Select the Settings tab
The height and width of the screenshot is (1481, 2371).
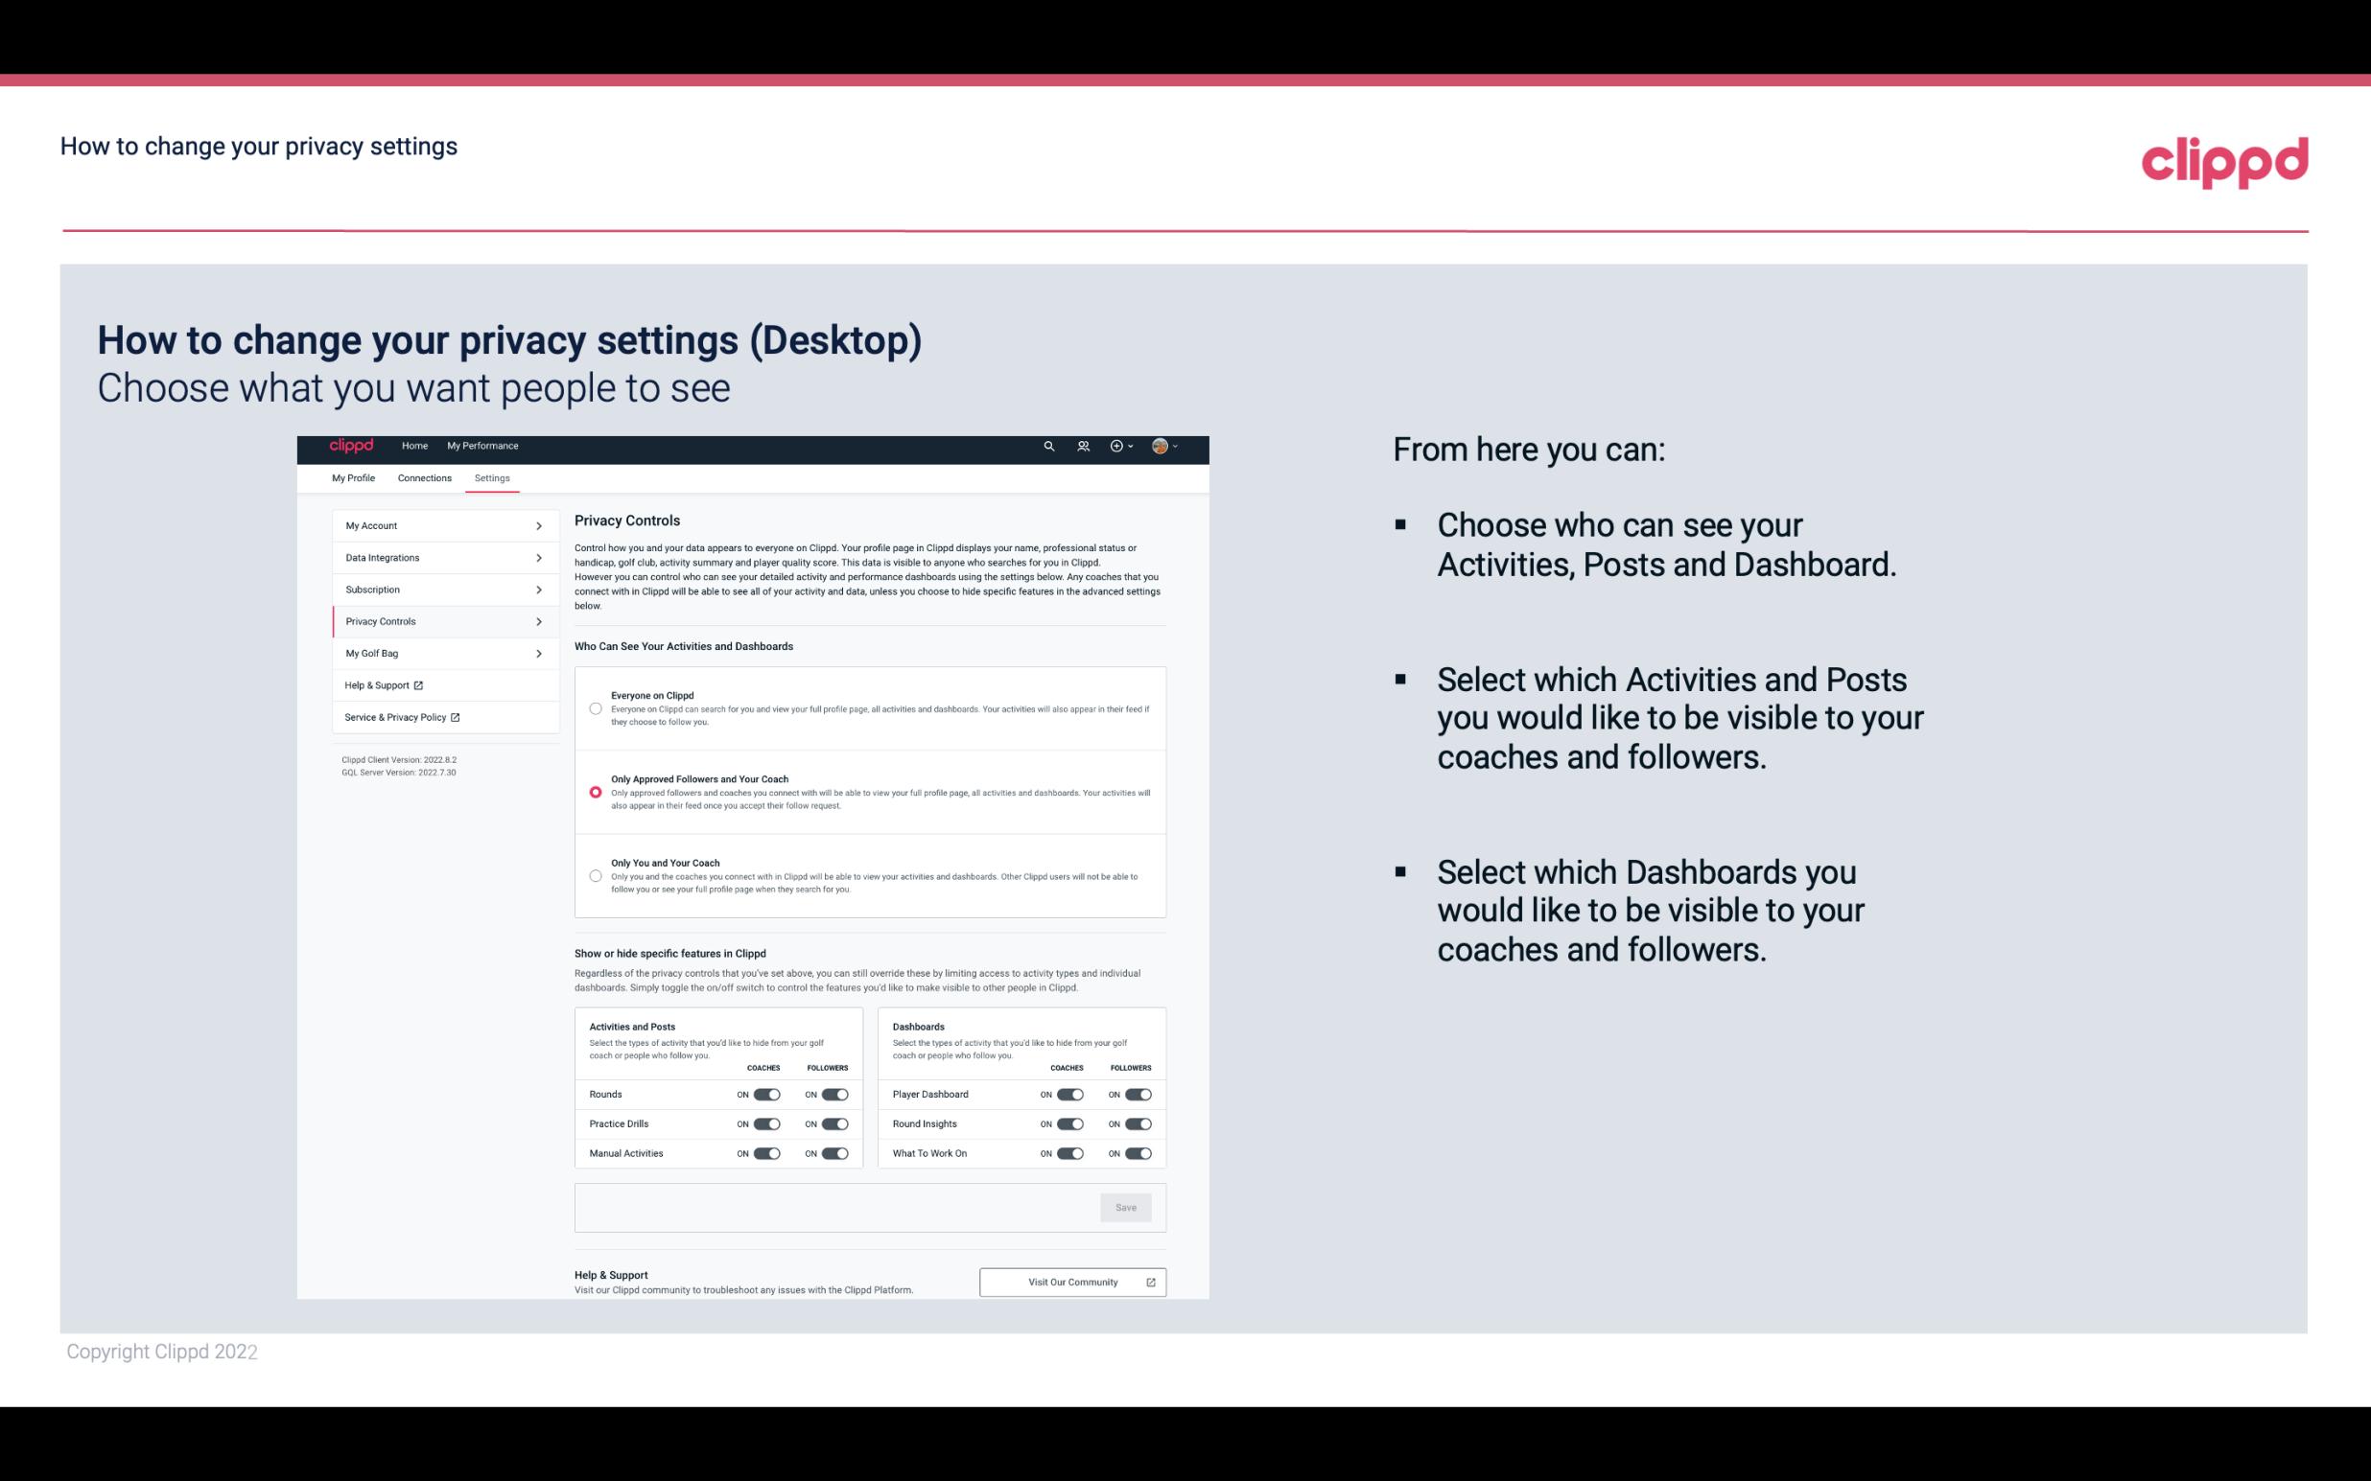point(492,477)
